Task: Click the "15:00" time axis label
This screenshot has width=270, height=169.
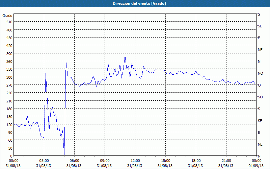Action: tap(165, 161)
